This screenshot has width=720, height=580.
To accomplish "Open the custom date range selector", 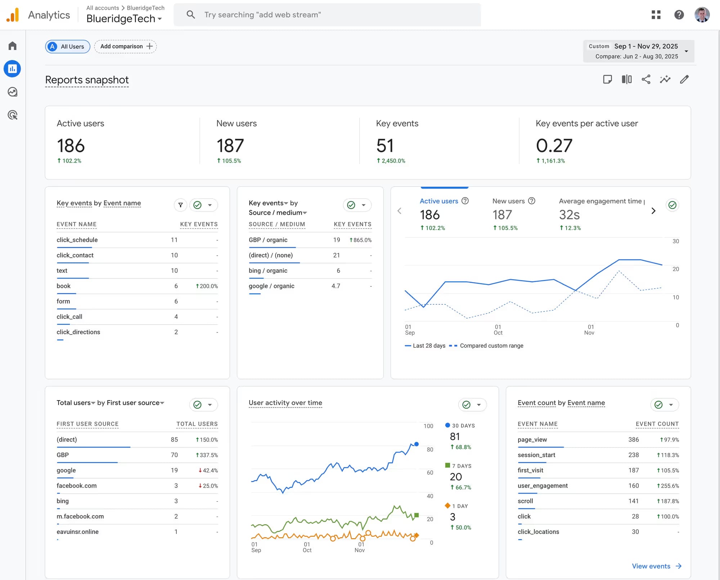I will 639,50.
